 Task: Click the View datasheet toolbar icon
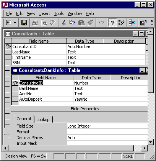(x=8, y=23)
